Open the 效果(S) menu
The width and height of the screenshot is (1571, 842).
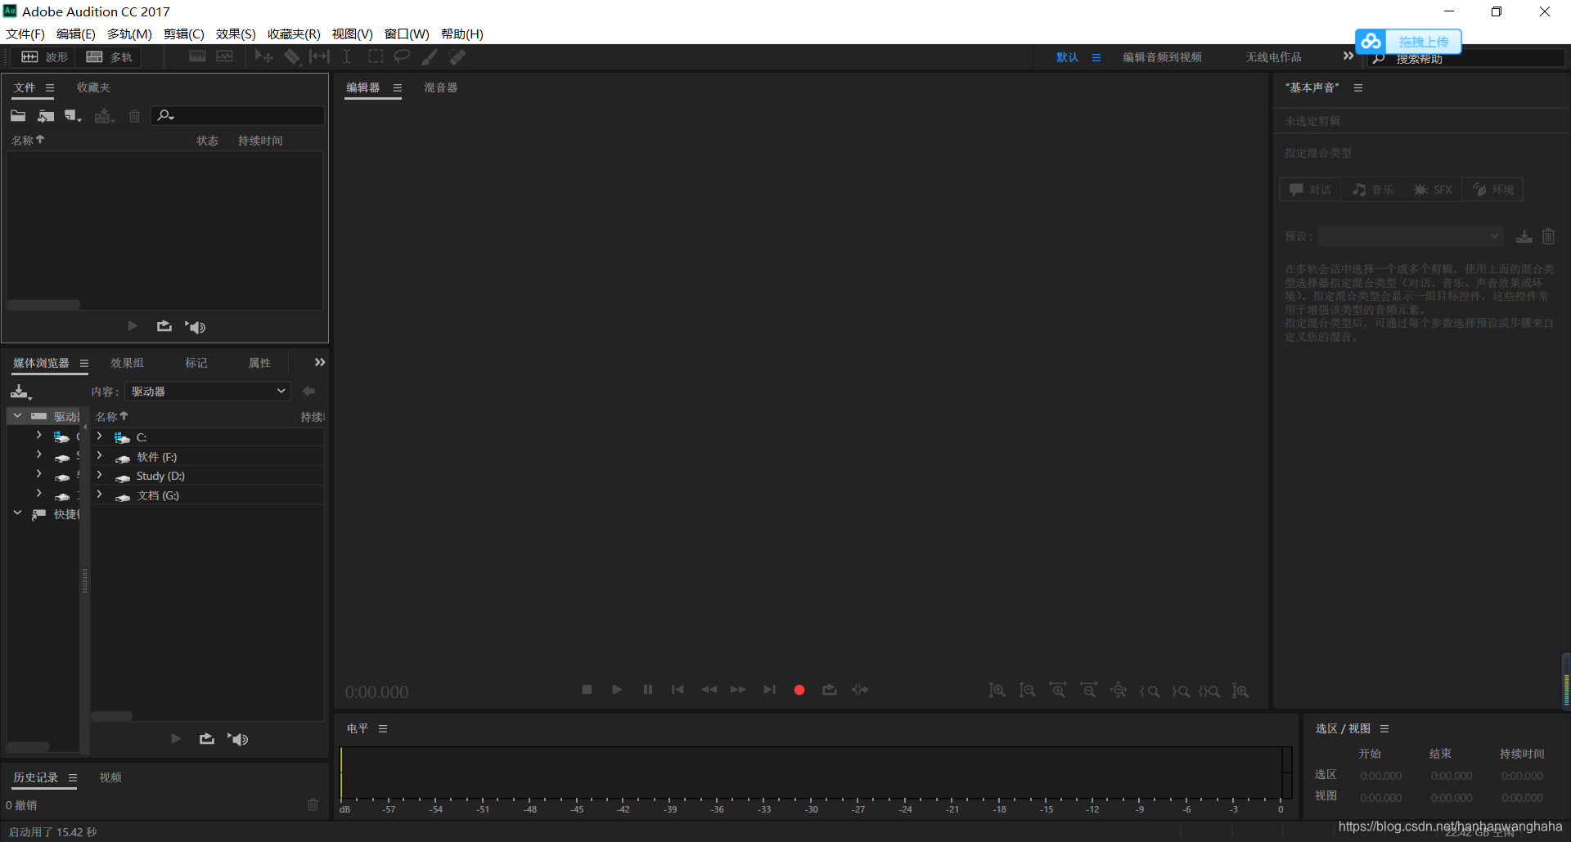point(236,34)
